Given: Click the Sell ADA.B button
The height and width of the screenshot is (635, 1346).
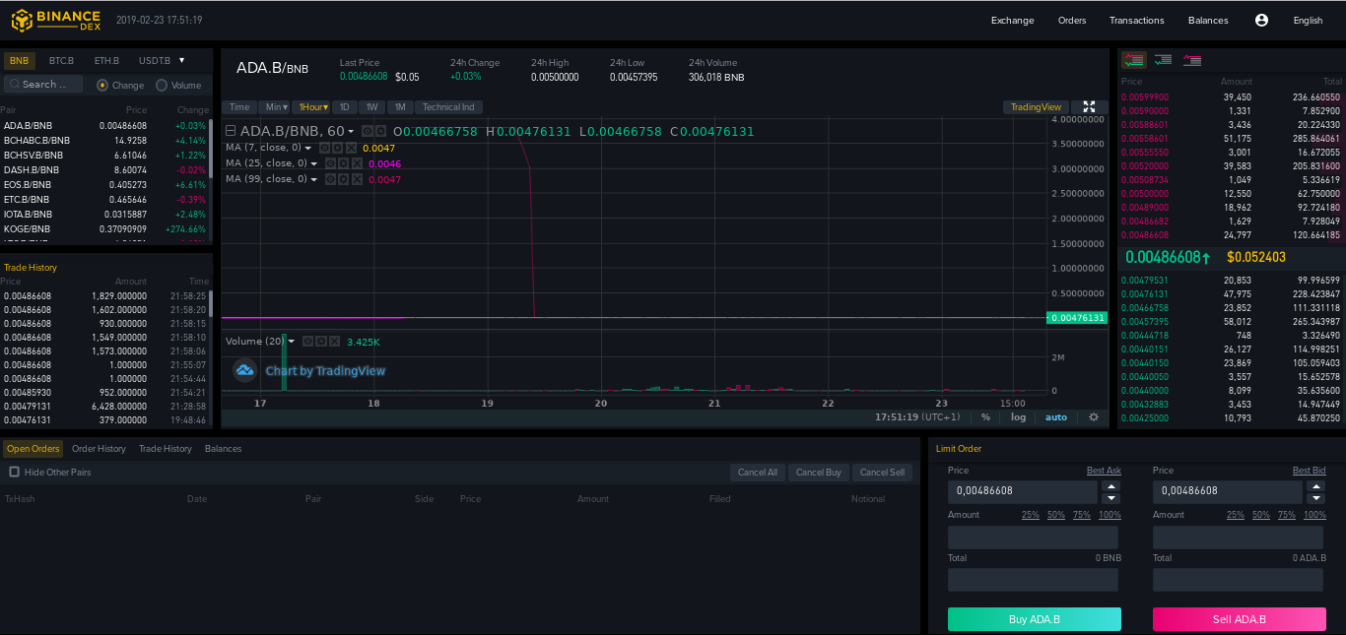Looking at the screenshot, I should (1240, 619).
